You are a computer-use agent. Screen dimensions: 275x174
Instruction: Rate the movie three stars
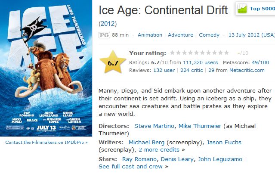coord(184,53)
